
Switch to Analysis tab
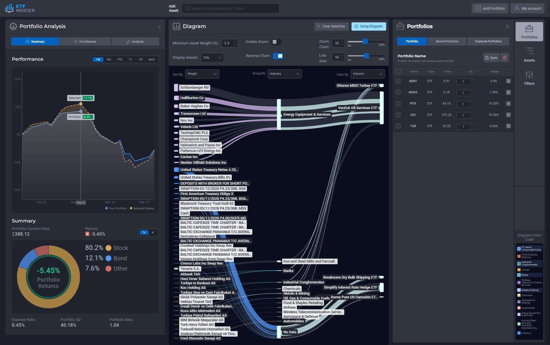135,42
